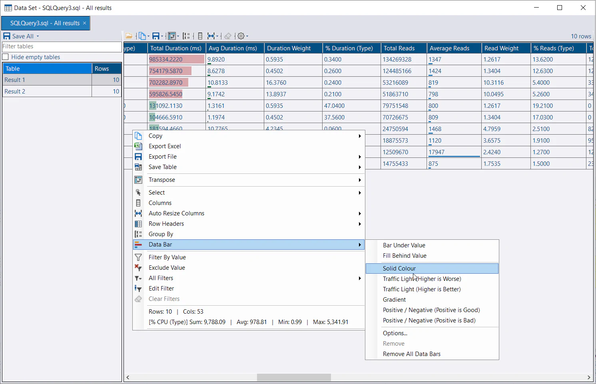
Task: Open the dropdown arrow beside the save icon
Action: 162,36
